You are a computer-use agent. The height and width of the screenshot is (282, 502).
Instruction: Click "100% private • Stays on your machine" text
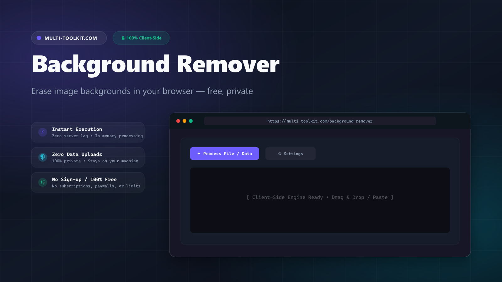tap(95, 161)
